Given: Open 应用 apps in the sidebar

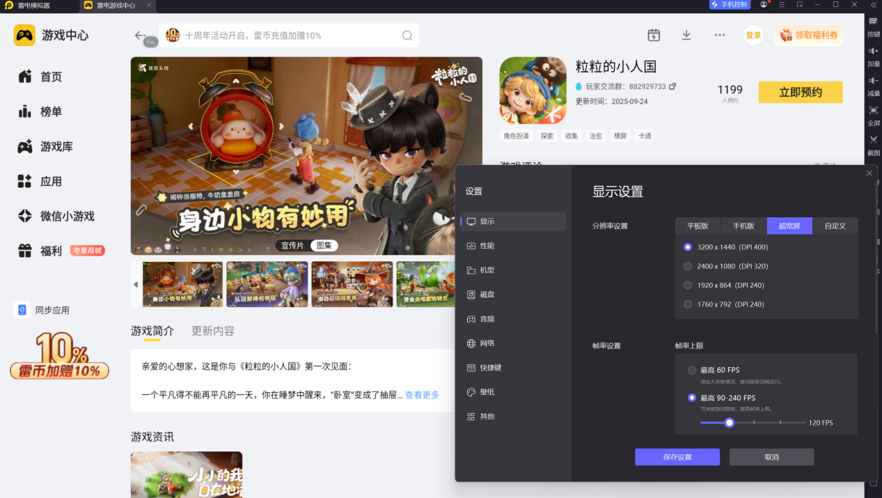Looking at the screenshot, I should (x=40, y=181).
